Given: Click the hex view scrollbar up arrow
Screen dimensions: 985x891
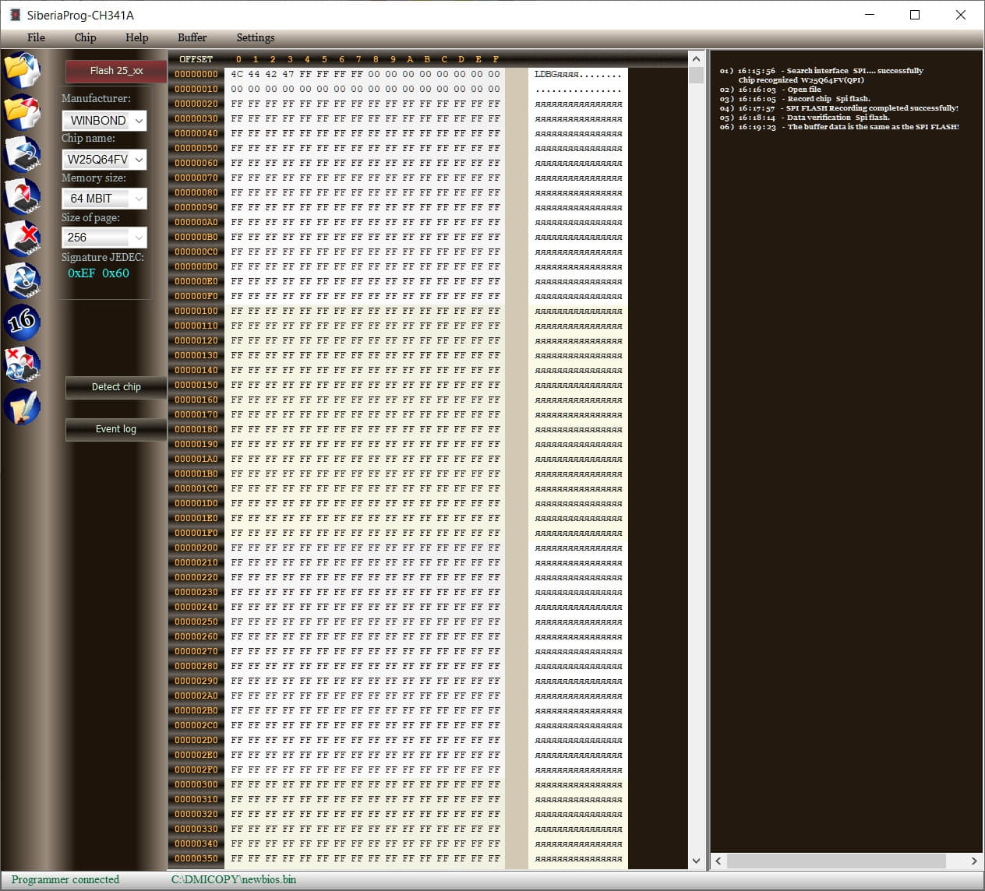Looking at the screenshot, I should (x=696, y=59).
